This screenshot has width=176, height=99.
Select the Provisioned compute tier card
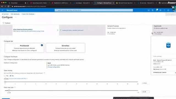[24, 48]
